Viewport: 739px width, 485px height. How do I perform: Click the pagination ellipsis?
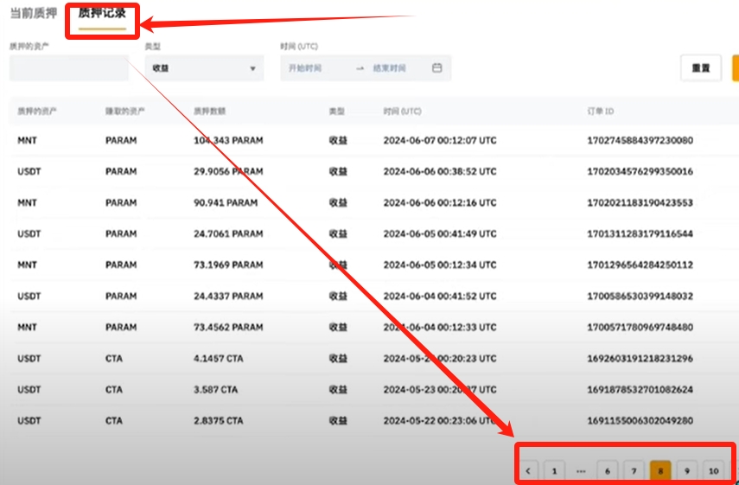click(x=581, y=471)
